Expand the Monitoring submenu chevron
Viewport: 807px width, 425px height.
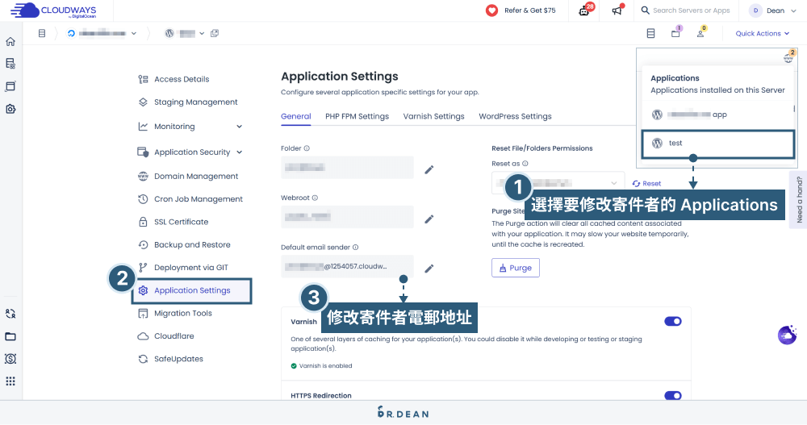240,127
